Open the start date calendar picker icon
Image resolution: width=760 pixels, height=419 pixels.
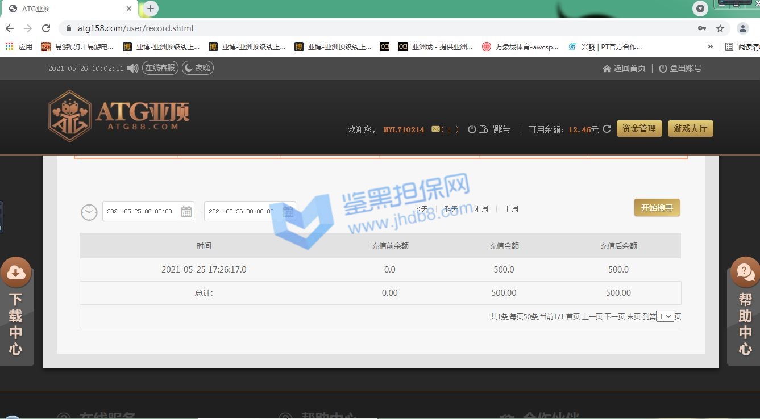coord(186,211)
